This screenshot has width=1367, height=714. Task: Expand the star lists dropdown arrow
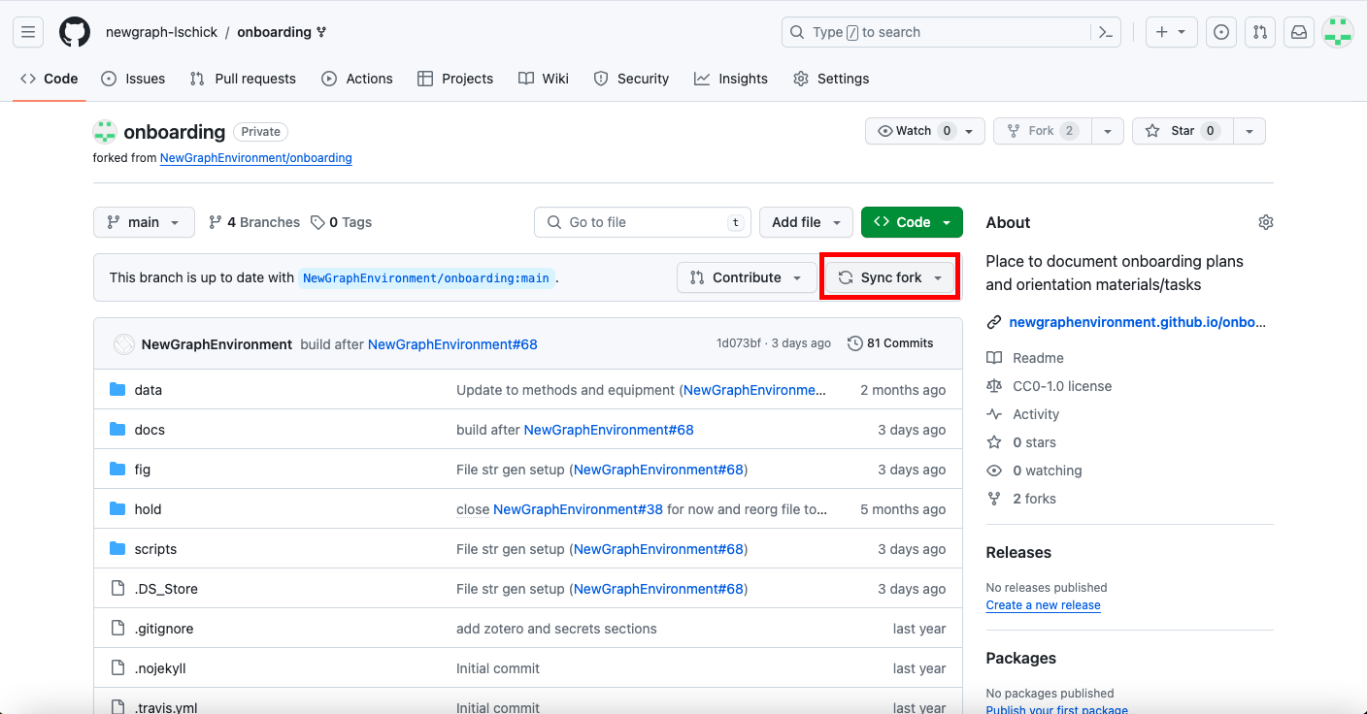pos(1250,131)
